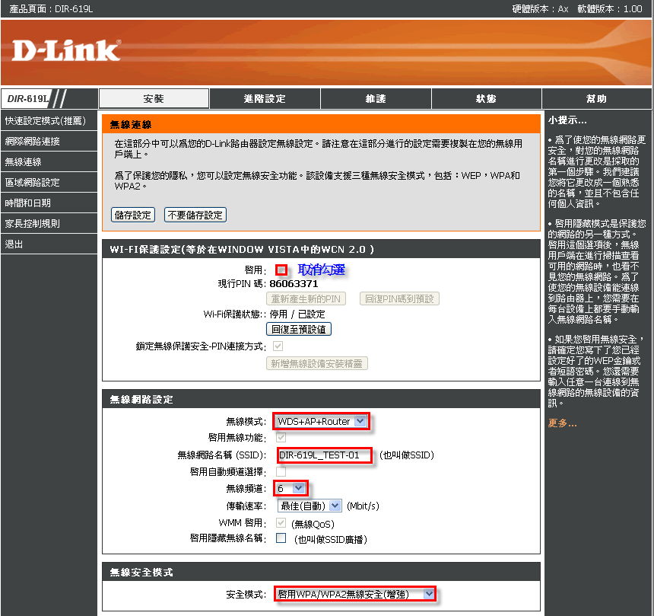The image size is (654, 616).
Task: Enable the 啓用隱藏無線名稱 checkbox
Action: pyautogui.click(x=281, y=538)
